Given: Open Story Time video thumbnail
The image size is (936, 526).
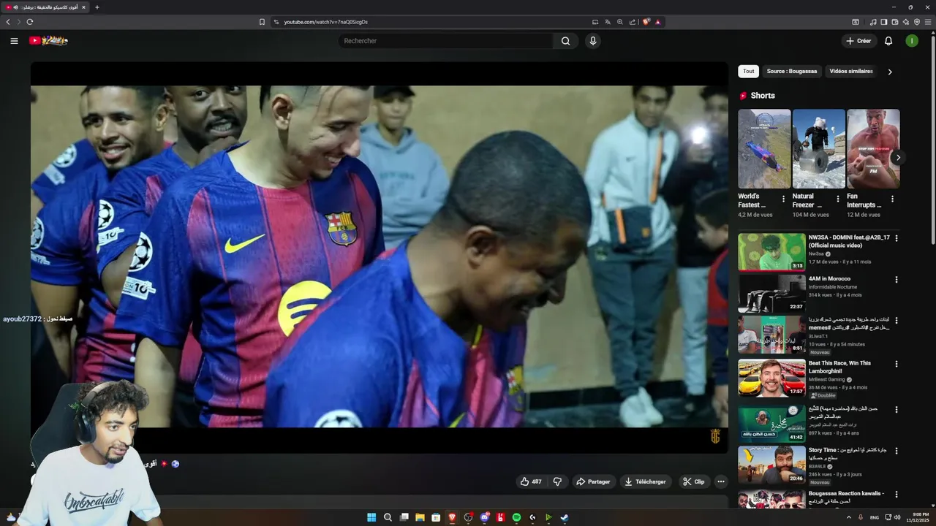Looking at the screenshot, I should coord(771,465).
